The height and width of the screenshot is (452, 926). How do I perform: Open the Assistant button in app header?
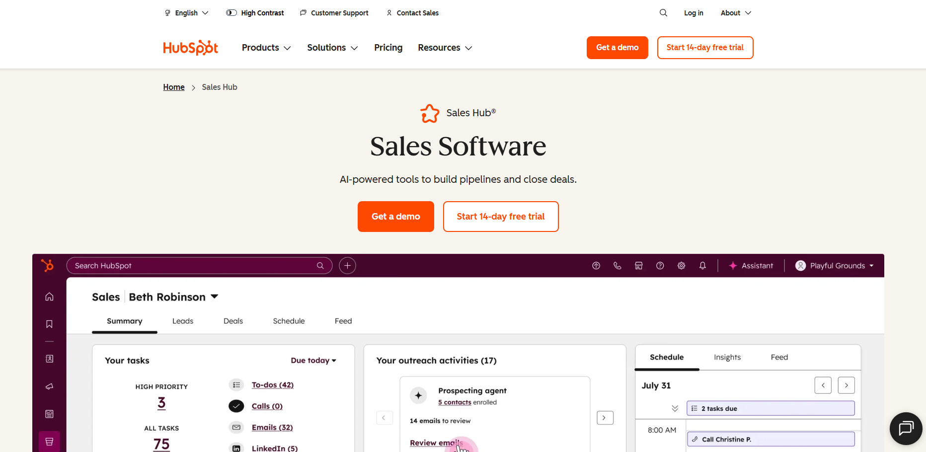point(751,266)
